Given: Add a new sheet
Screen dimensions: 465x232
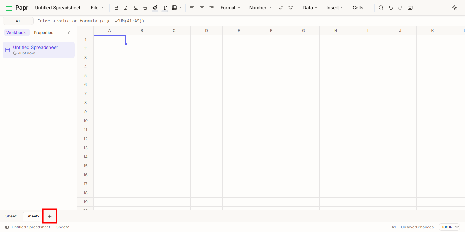Looking at the screenshot, I should (x=50, y=216).
